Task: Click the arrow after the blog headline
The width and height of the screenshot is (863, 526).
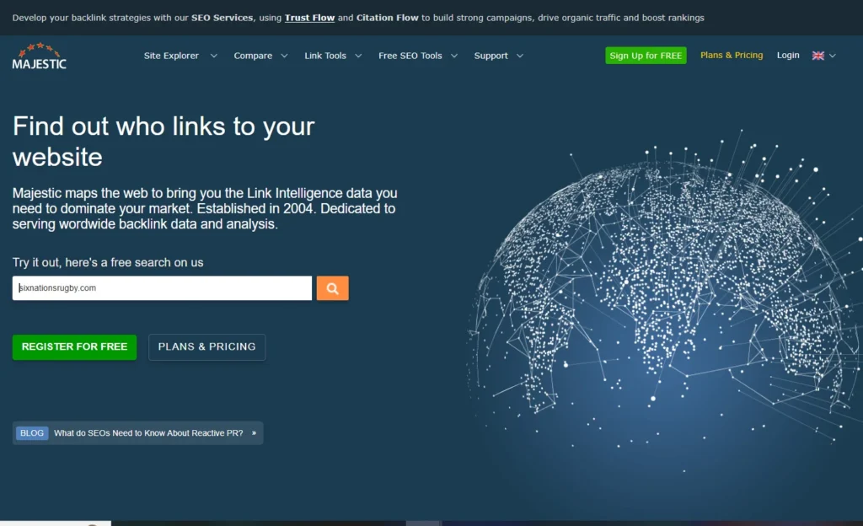Action: point(254,433)
